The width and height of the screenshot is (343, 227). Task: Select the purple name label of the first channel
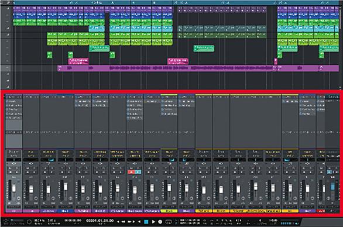click(x=14, y=211)
